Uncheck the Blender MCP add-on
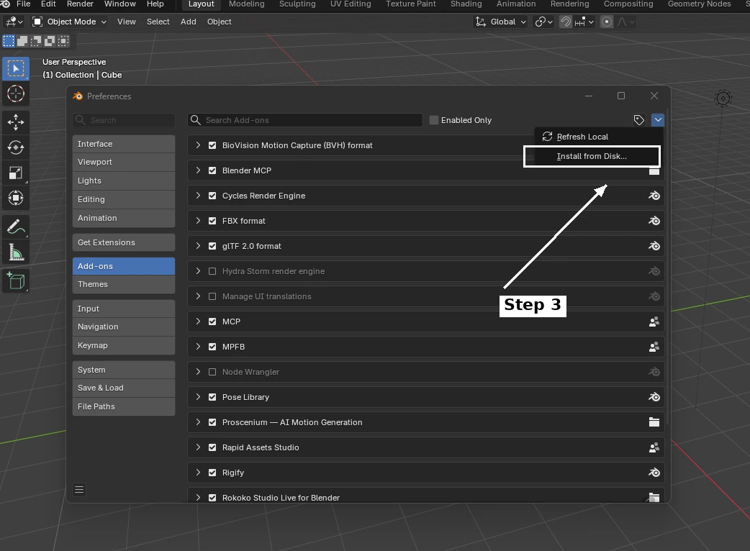The image size is (750, 551). 212,170
